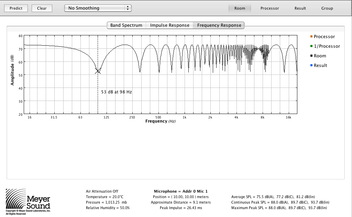The width and height of the screenshot is (352, 217).
Task: Switch to the Room view
Action: pos(240,8)
